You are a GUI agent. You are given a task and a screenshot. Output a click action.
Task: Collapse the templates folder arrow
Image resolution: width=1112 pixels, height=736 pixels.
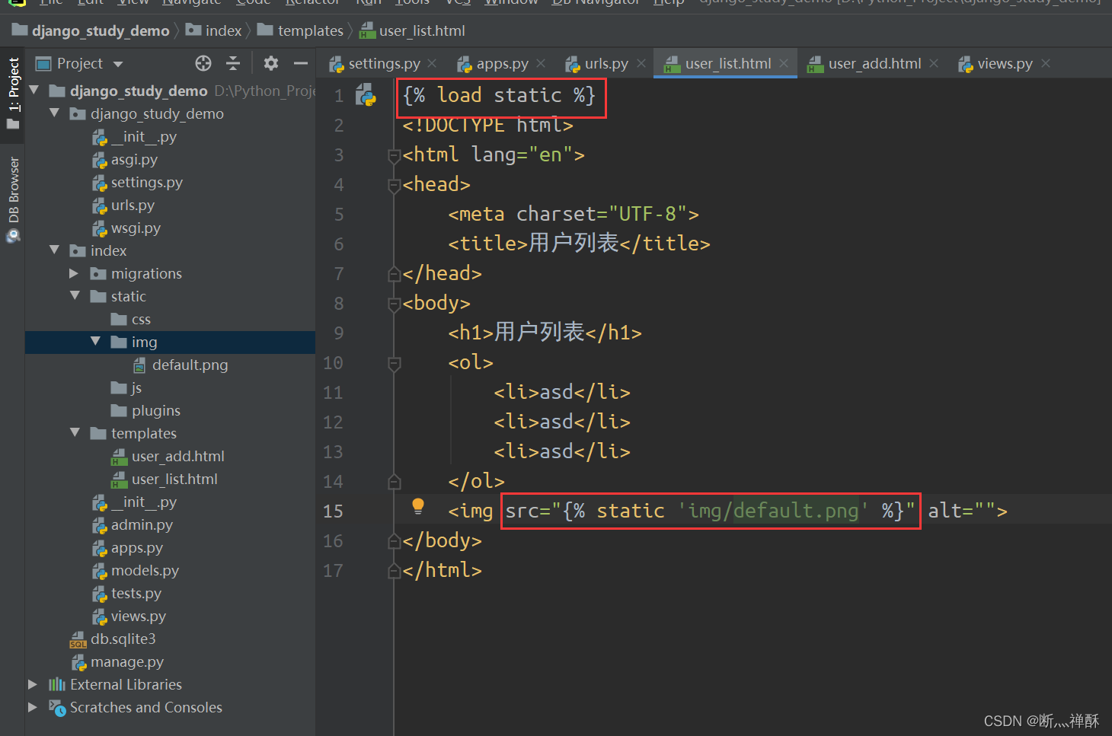click(x=75, y=432)
